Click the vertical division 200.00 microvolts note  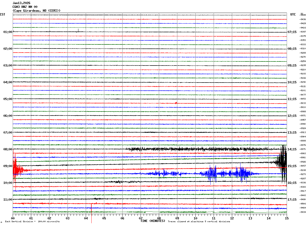[32, 222]
